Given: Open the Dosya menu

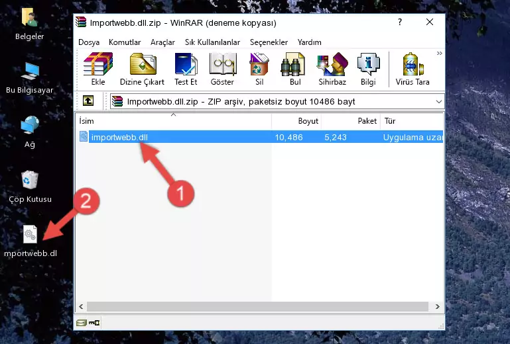Looking at the screenshot, I should (89, 42).
